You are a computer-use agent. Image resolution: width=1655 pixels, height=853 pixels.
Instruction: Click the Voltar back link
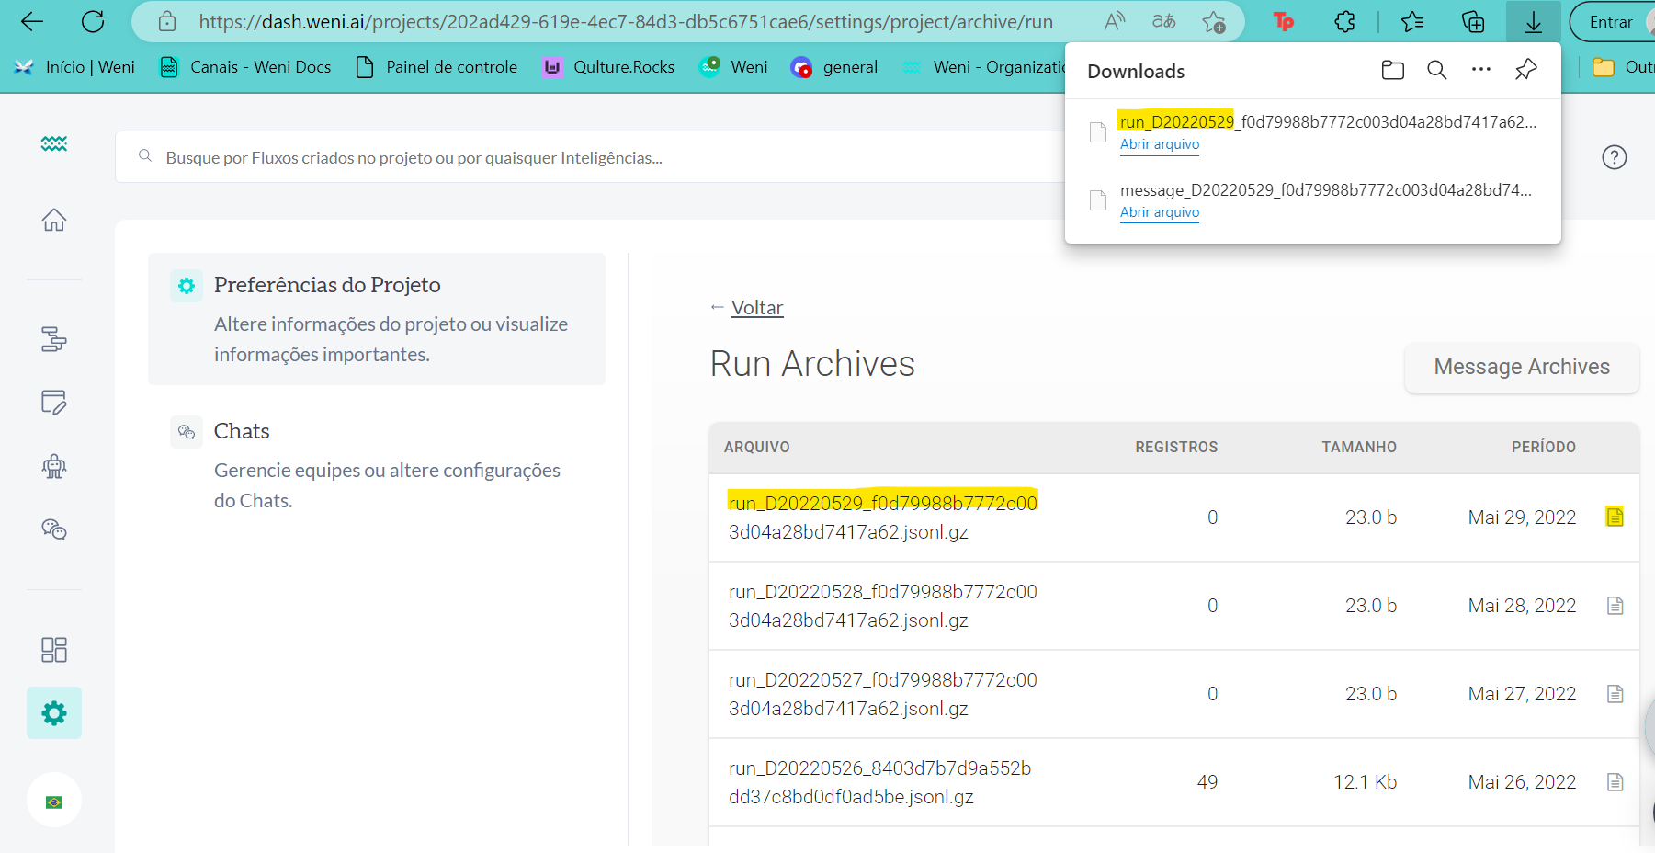coord(756,308)
